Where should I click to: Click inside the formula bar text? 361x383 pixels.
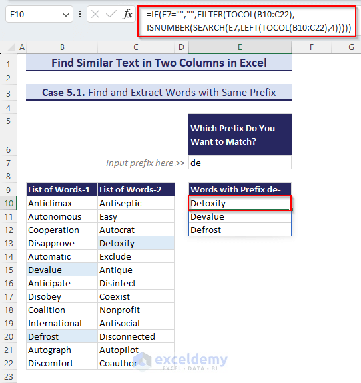(246, 21)
